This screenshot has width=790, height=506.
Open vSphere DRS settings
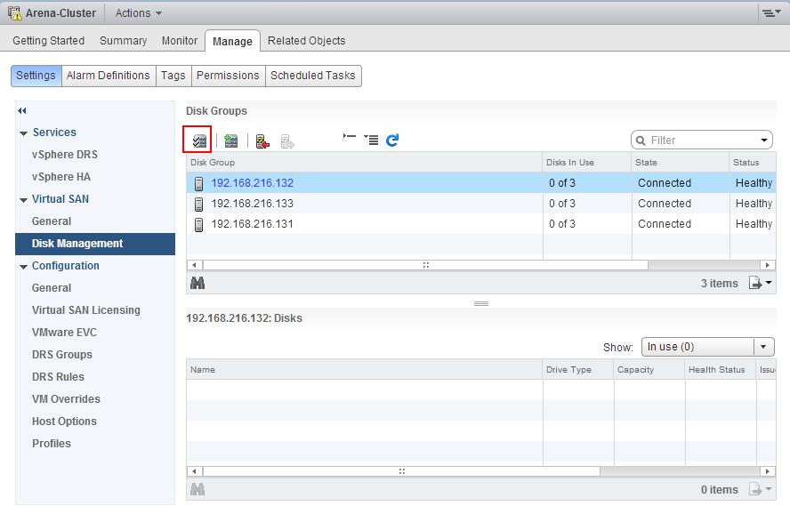64,155
